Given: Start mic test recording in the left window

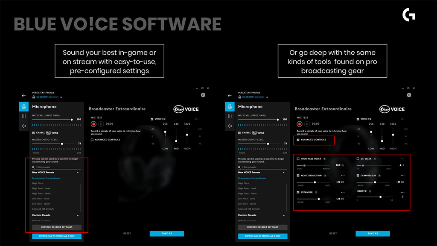Looking at the screenshot, I should click(93, 124).
